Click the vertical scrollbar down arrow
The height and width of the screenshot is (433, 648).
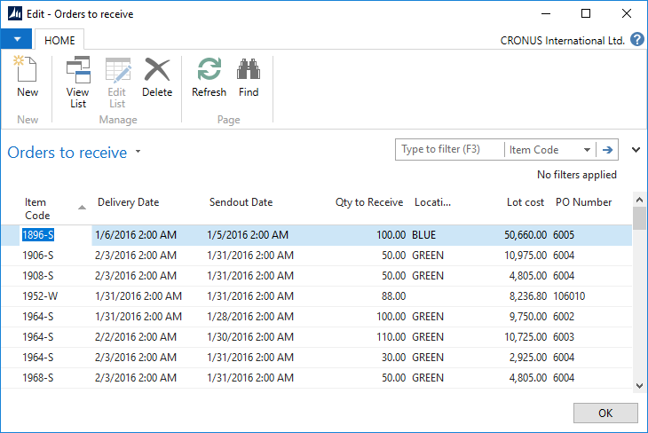coord(638,385)
